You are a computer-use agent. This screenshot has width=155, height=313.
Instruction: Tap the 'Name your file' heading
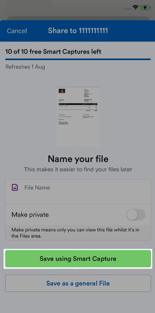click(78, 159)
